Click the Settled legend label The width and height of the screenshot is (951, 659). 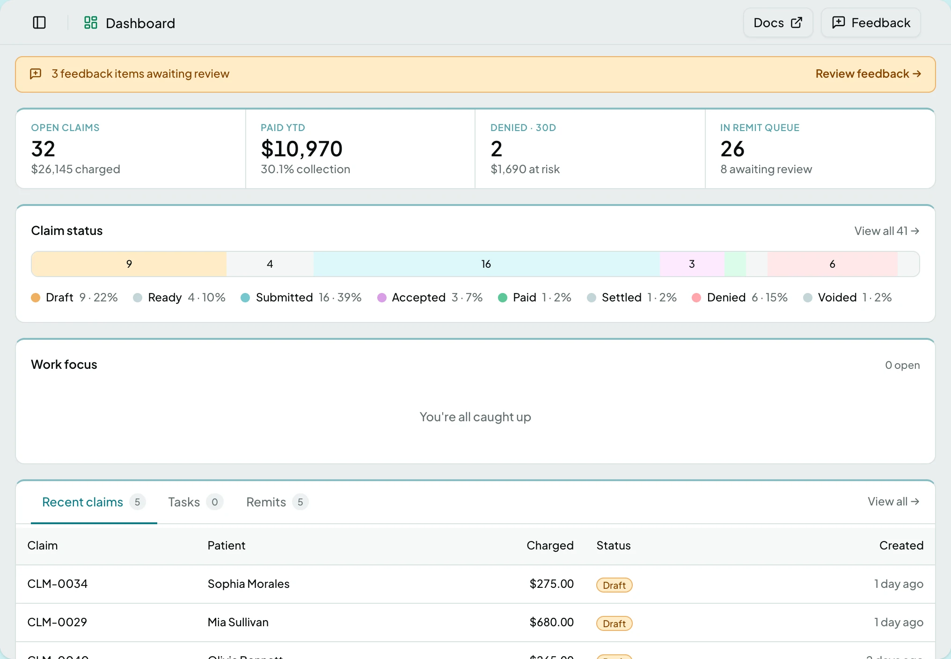[x=622, y=298]
